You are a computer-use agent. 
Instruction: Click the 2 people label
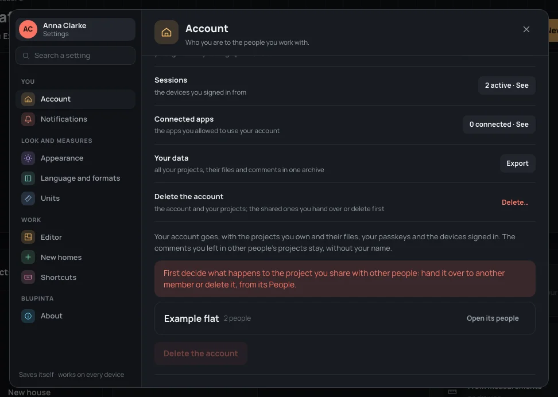coord(237,318)
